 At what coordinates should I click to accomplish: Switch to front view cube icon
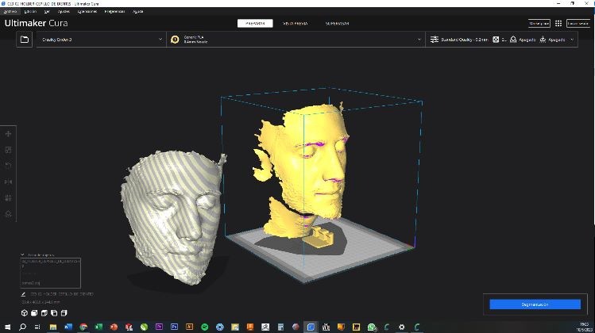34,313
